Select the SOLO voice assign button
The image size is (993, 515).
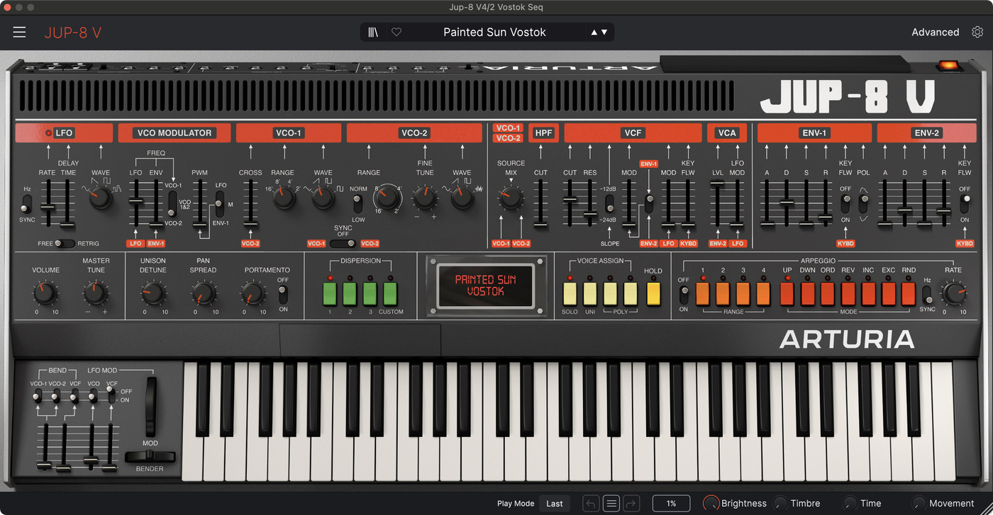click(570, 293)
